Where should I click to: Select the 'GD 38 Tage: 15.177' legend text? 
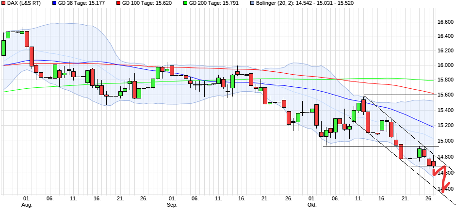(81, 3)
